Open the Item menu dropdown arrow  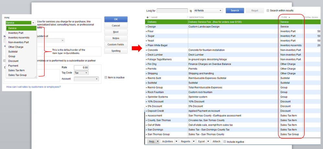click(158, 142)
